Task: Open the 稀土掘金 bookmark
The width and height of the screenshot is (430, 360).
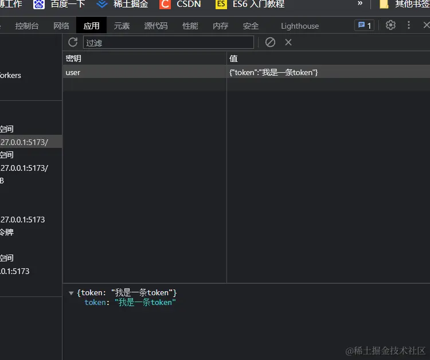Action: [122, 4]
